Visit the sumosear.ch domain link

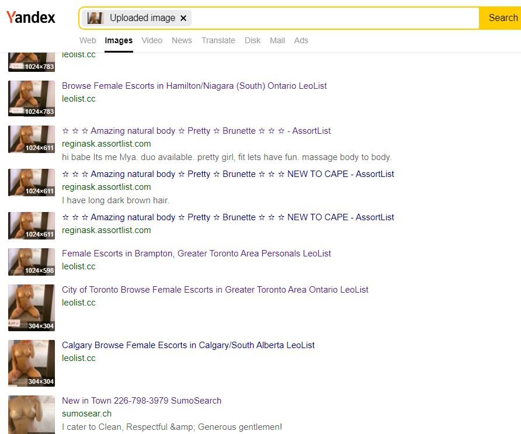click(86, 414)
